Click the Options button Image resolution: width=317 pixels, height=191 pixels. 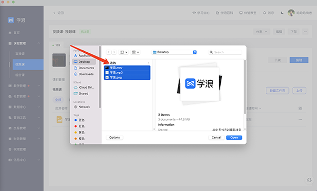pos(115,138)
